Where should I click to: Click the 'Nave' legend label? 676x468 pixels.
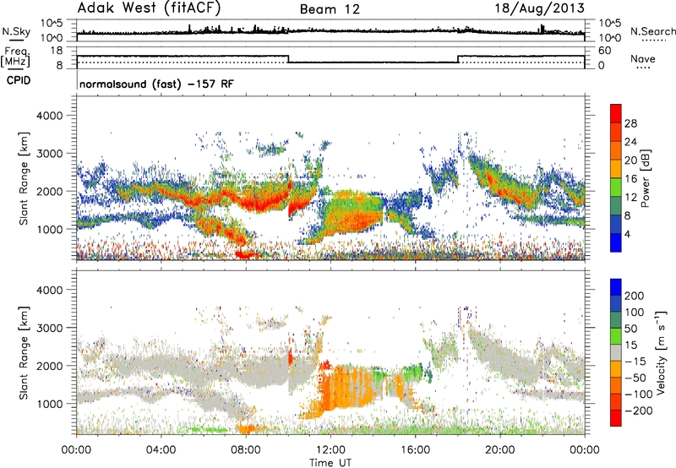coord(643,59)
